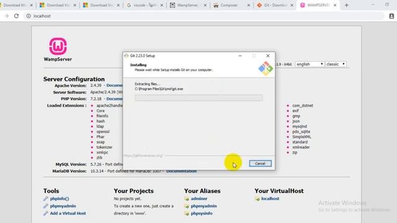
Task: Open the english language dropdown
Action: (x=310, y=64)
